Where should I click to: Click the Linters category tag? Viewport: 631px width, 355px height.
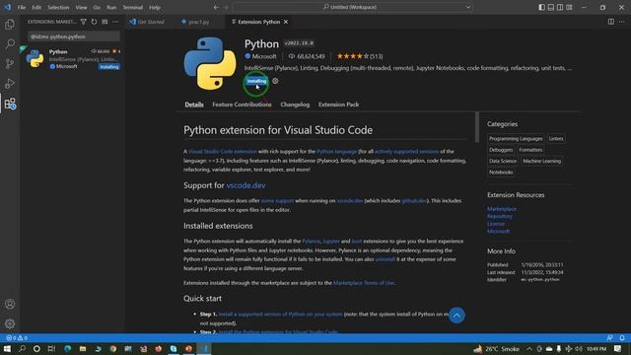click(556, 138)
